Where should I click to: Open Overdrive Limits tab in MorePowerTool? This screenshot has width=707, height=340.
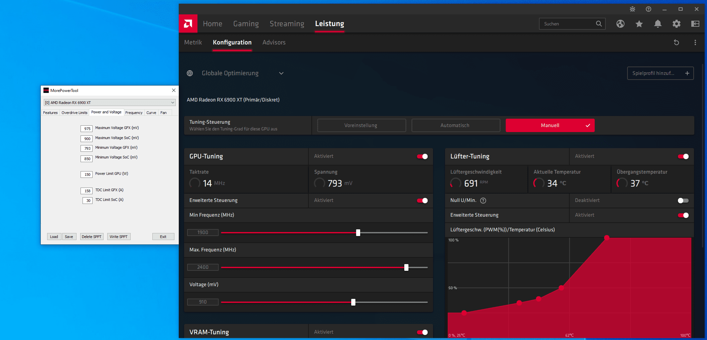[x=75, y=113]
